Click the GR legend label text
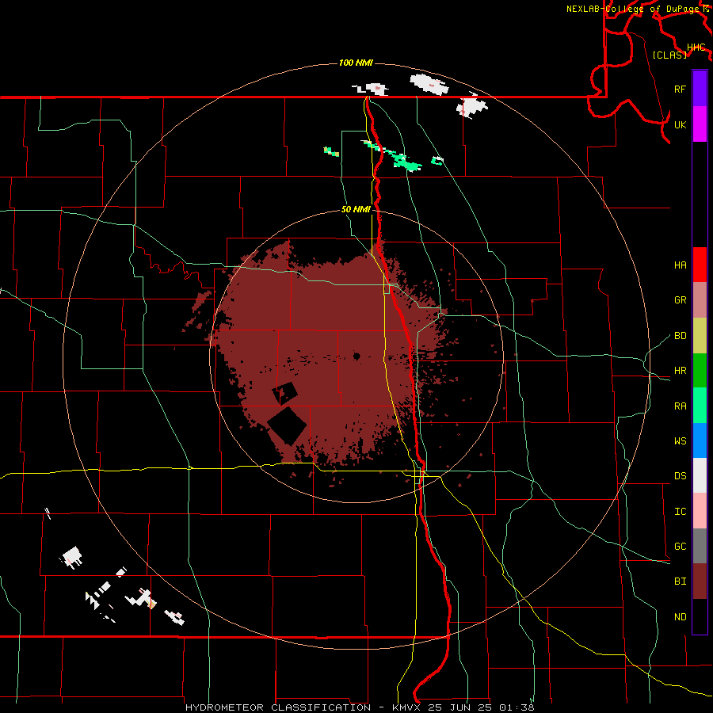Viewport: 713px width, 713px height. (x=681, y=300)
